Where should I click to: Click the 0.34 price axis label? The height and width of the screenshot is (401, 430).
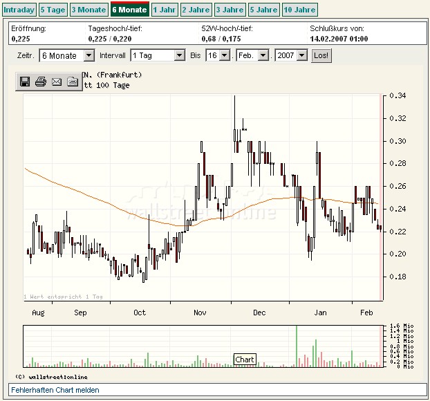[398, 95]
